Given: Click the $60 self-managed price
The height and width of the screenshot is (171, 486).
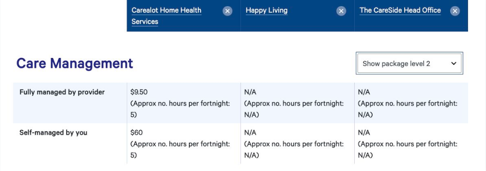Looking at the screenshot, I should click(x=136, y=133).
